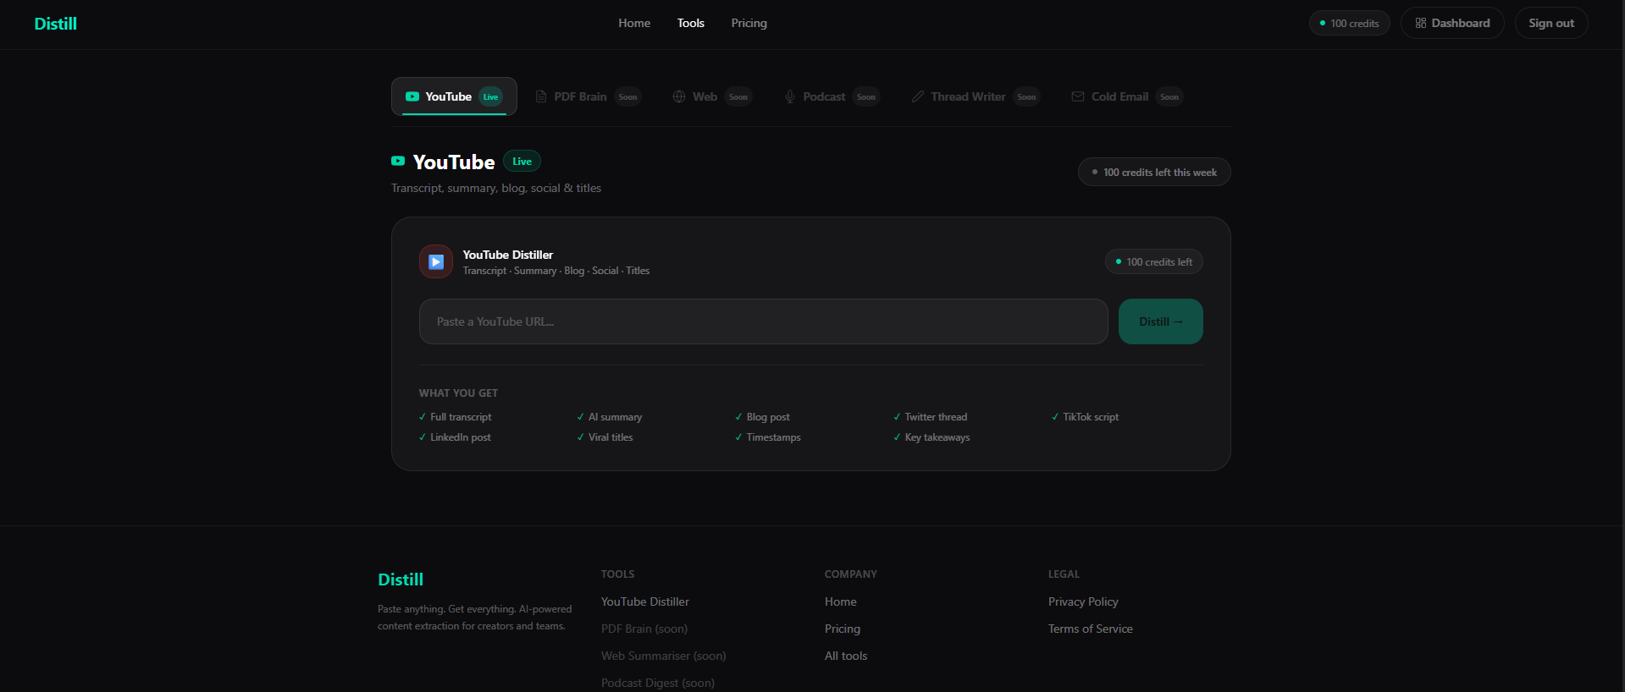Click the 'Transcript, summary, blog, social & titles' subtitle
The image size is (1625, 692).
pos(496,188)
